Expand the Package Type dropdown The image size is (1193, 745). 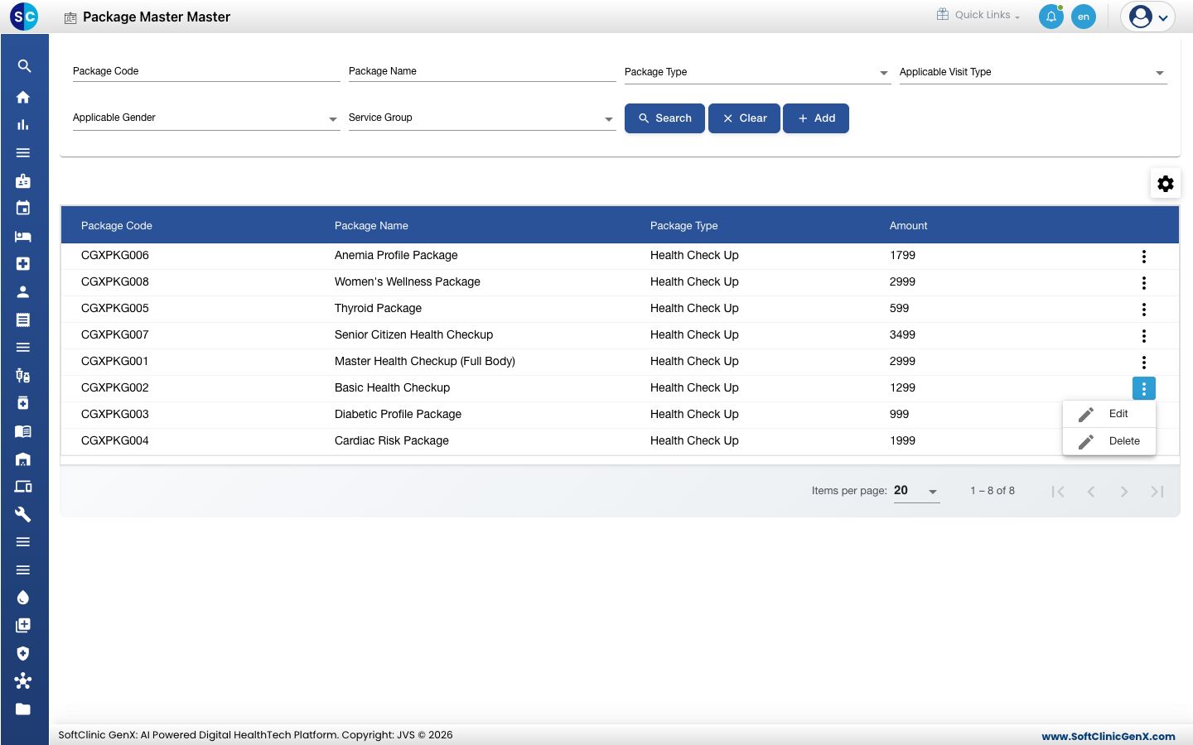coord(757,72)
